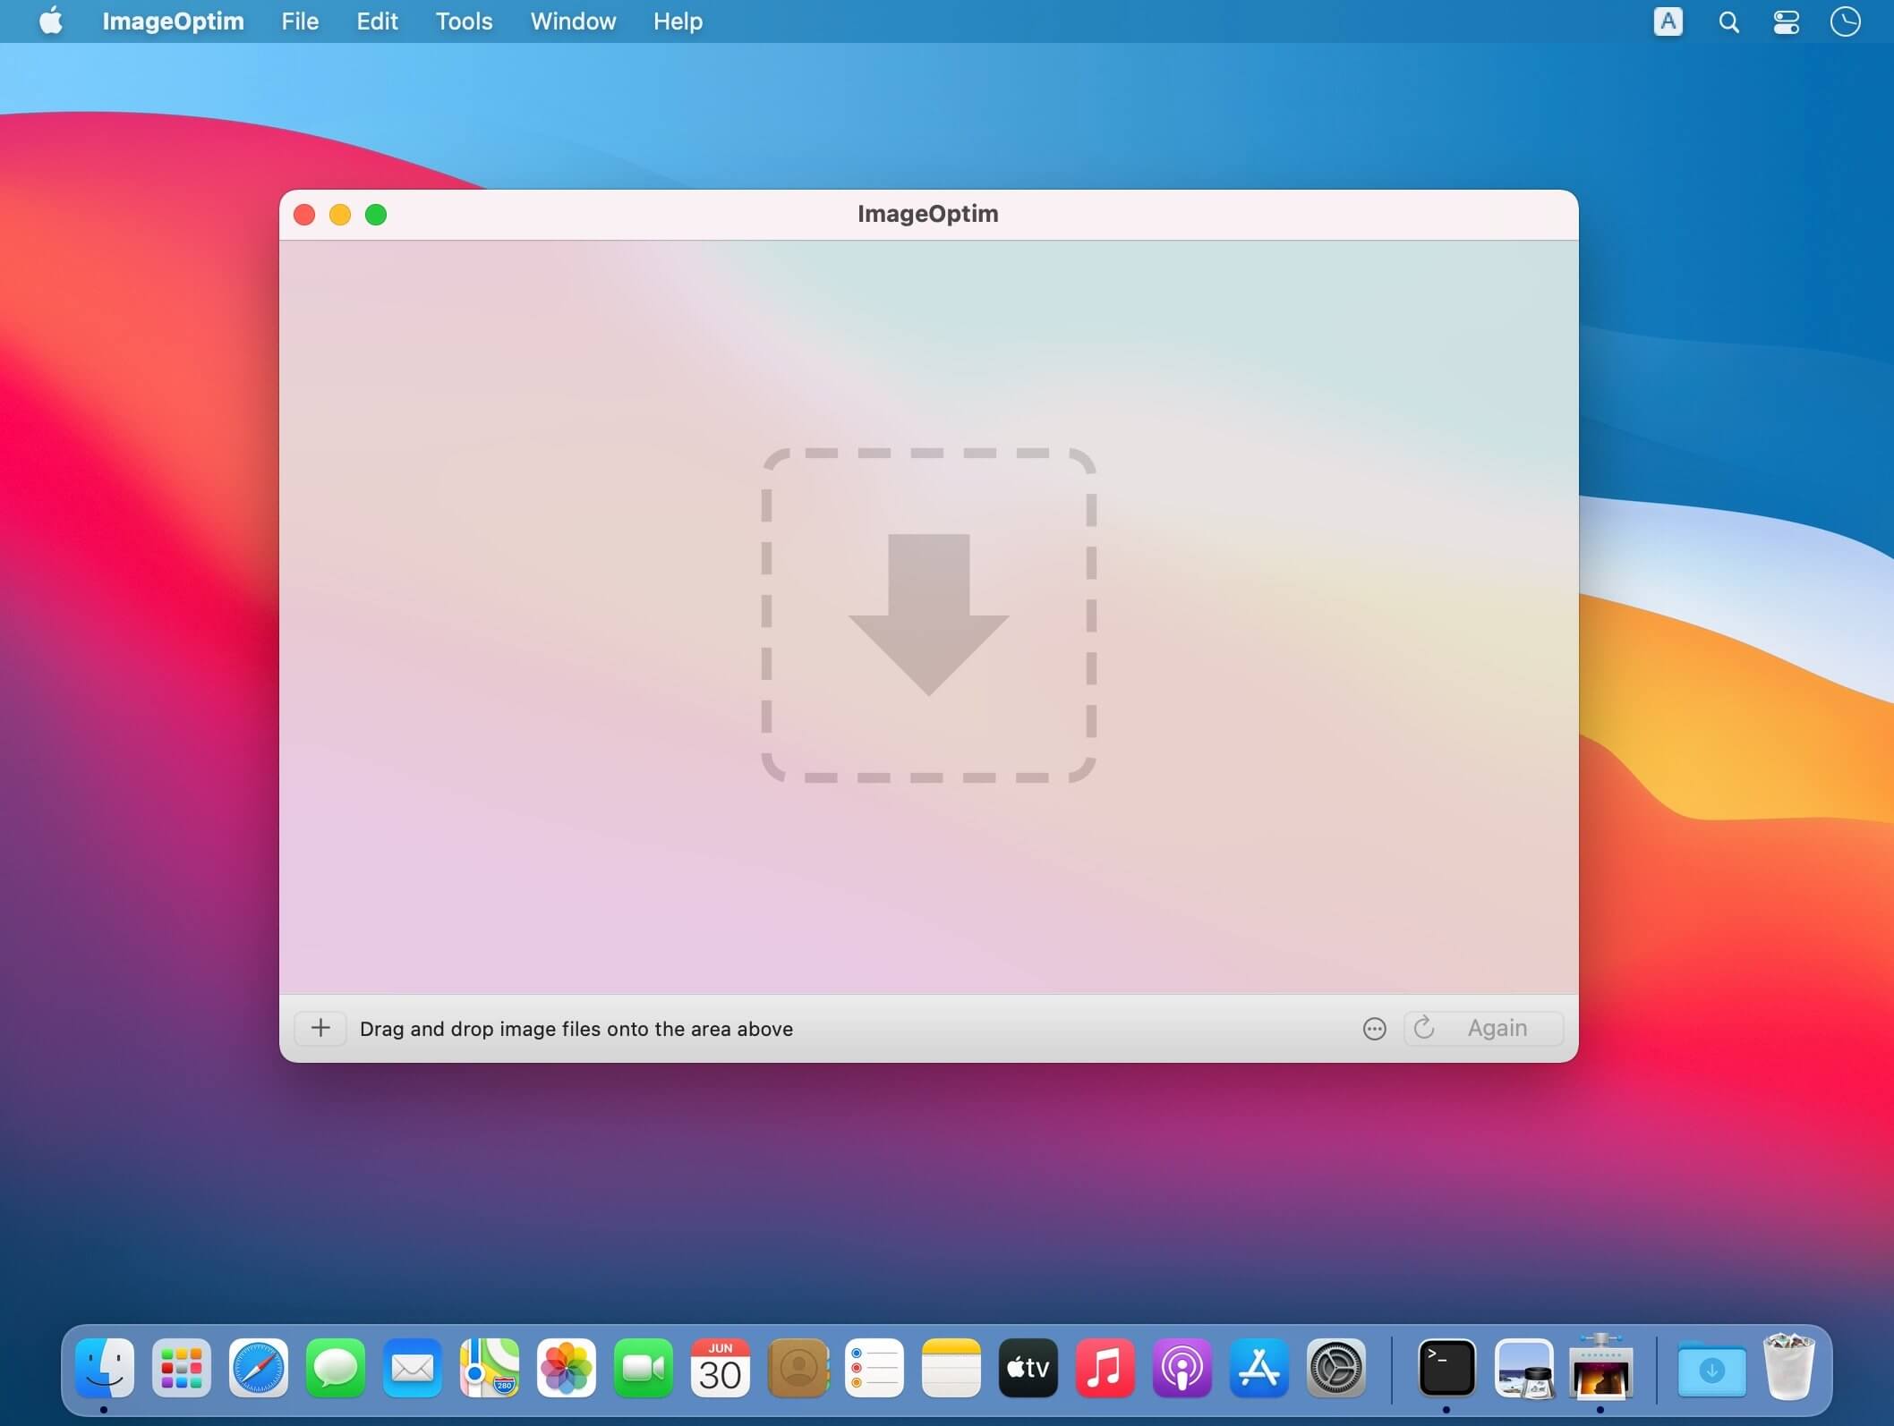Screen dimensions: 1894x1426
Task: Open Podcasts from the Dock
Action: [1182, 1368]
